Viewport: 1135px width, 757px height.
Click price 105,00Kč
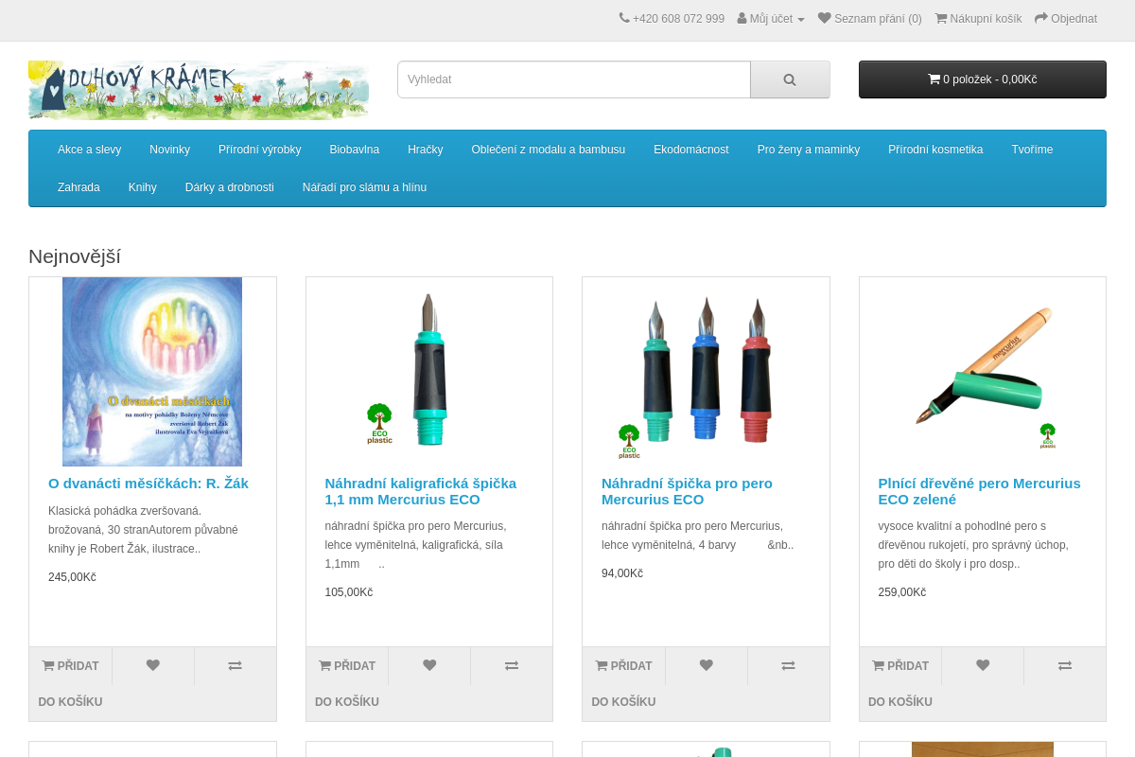348,592
